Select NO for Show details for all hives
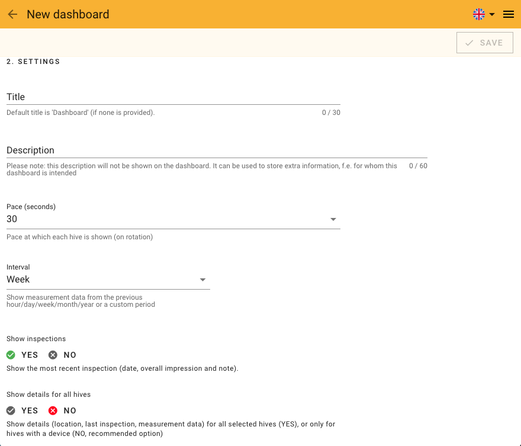Viewport: 521px width, 446px height. [62, 410]
